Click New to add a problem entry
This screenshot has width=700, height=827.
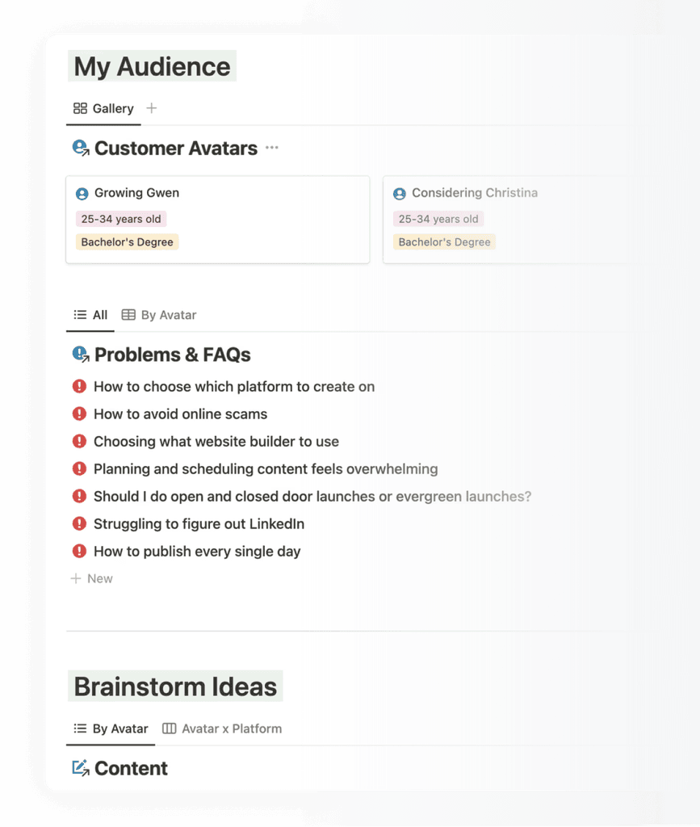pos(91,578)
